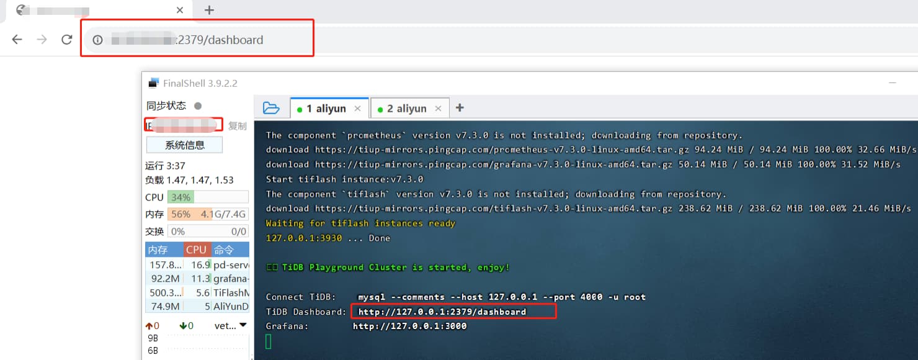Reload the browser page
This screenshot has width=918, height=360.
click(66, 40)
